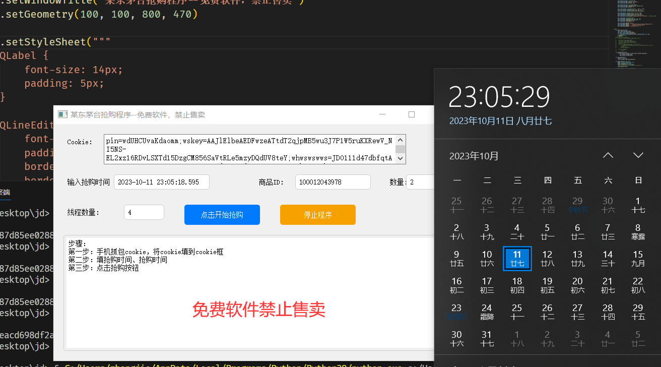
Task: Click the Cookie box scrollbar thumb
Action: point(401,149)
